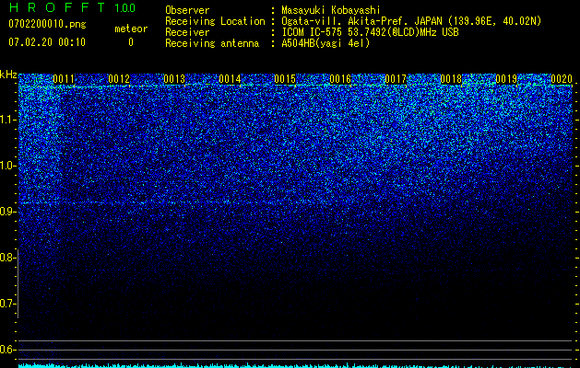Click the 0019 time marker

coord(506,79)
